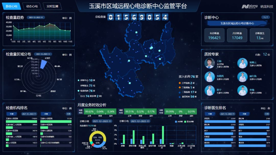Open the 年诊断量 196421 card

[x=214, y=35]
